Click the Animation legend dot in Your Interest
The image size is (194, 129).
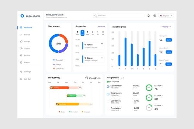[x=54, y=69]
